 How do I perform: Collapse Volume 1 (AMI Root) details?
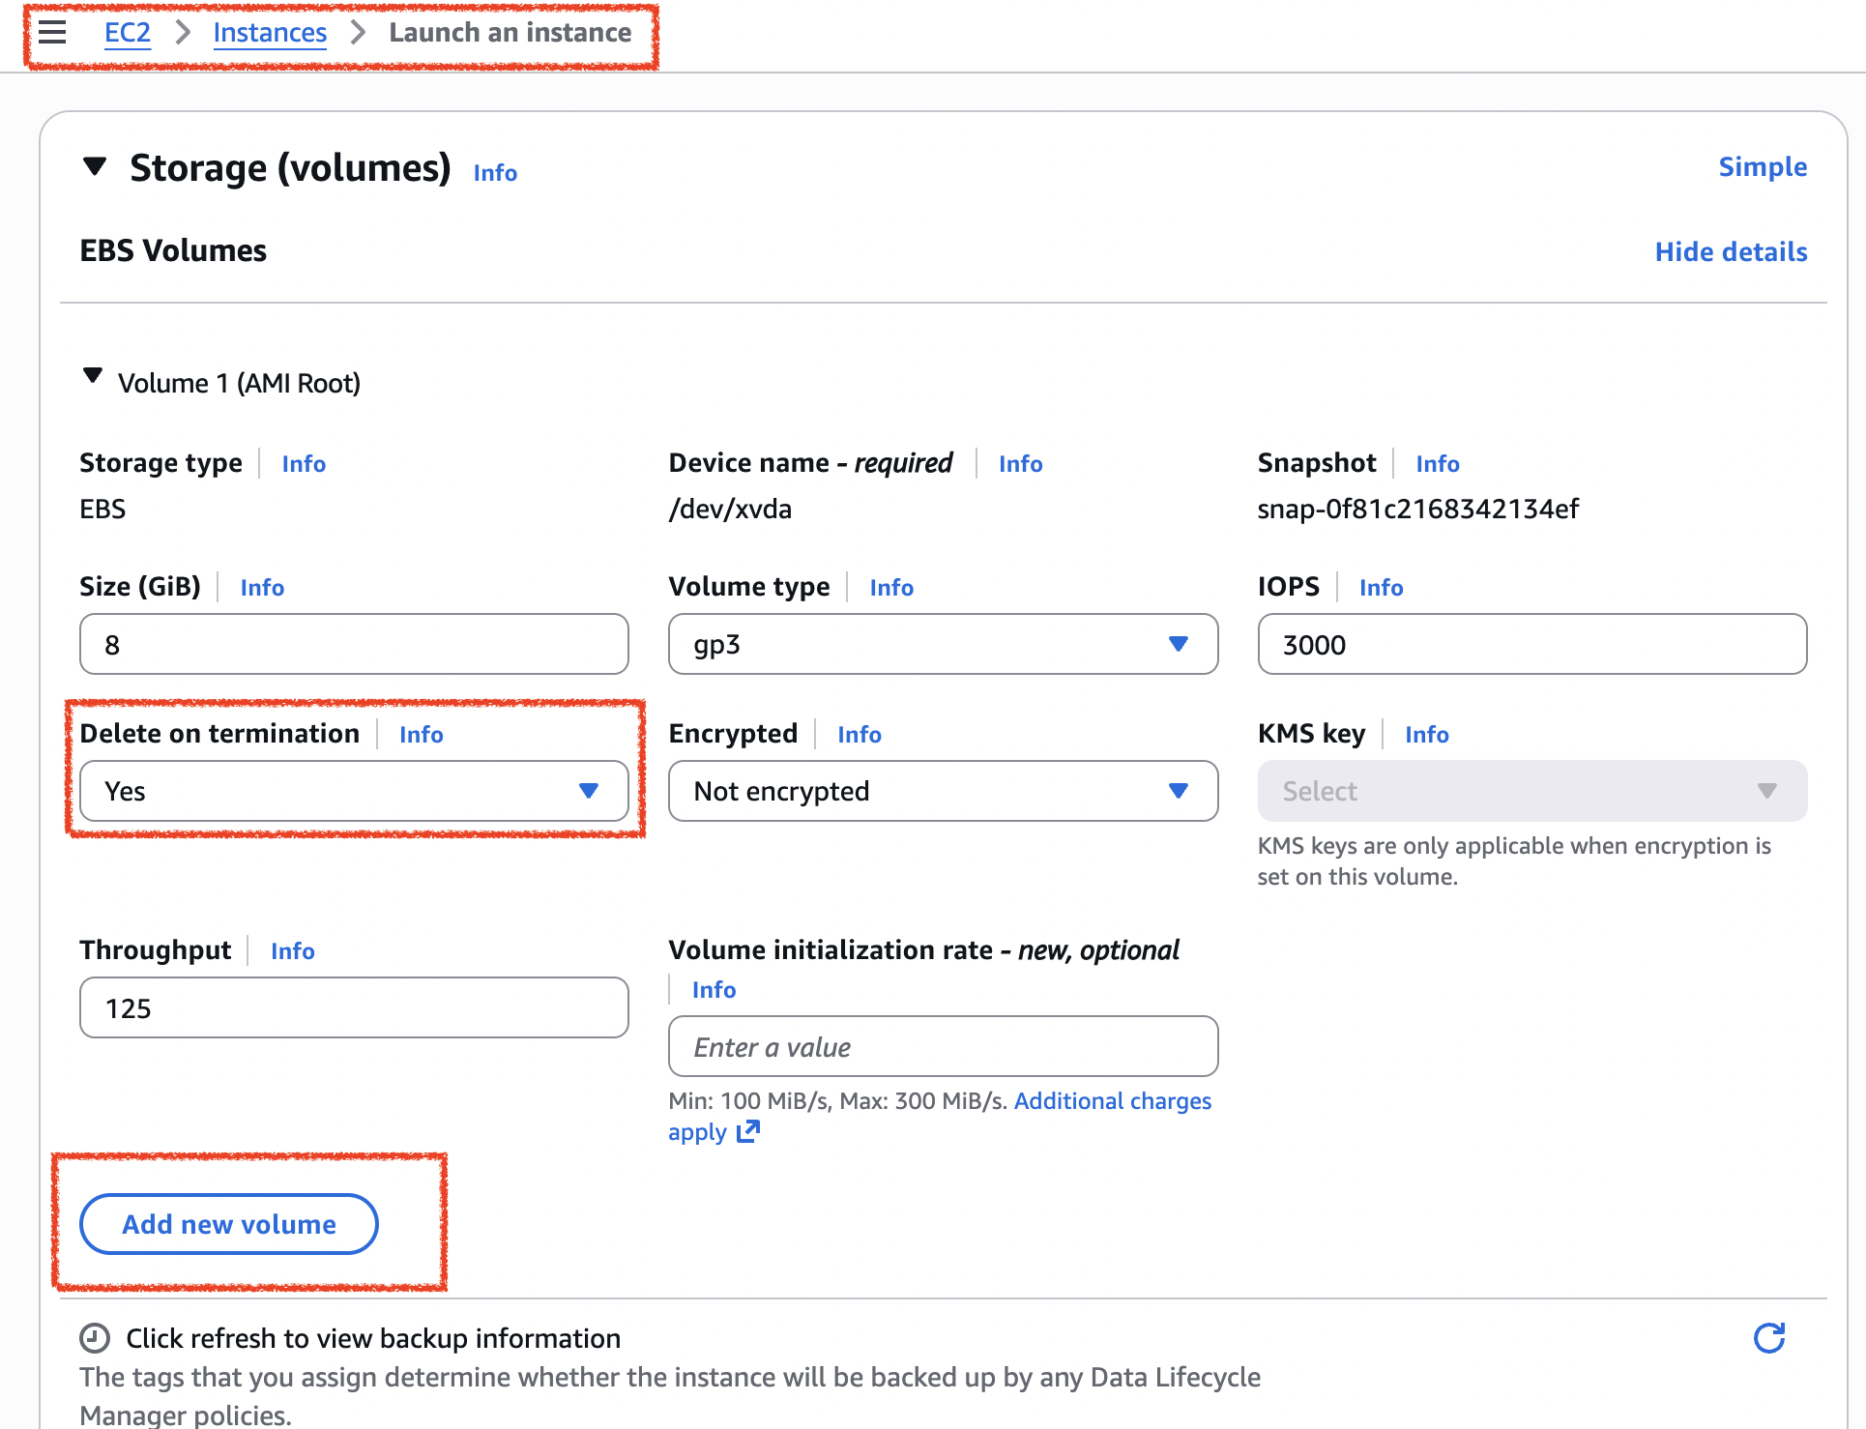(x=93, y=379)
